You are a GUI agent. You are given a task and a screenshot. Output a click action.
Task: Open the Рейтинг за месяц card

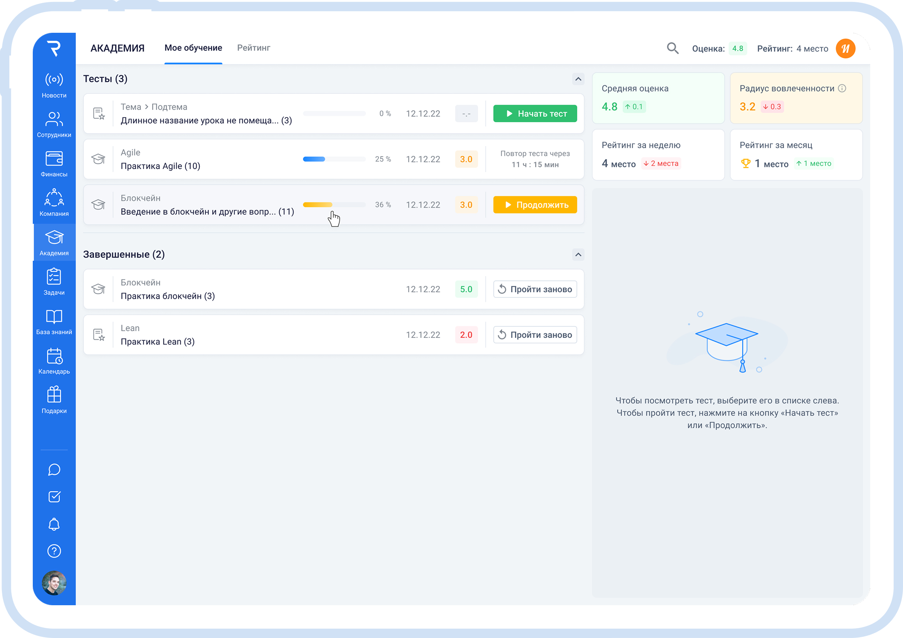click(796, 155)
